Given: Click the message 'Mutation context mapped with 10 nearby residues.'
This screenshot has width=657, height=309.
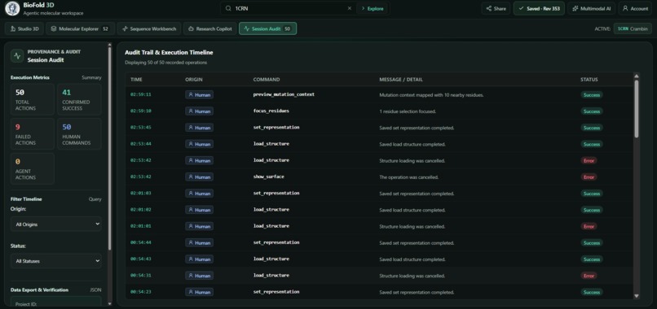Looking at the screenshot, I should tap(431, 95).
